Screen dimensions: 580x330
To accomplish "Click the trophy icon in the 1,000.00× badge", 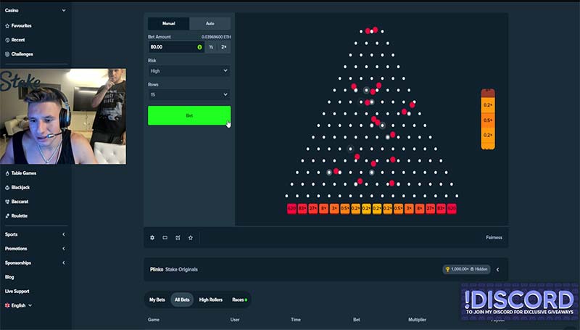I will tap(447, 269).
